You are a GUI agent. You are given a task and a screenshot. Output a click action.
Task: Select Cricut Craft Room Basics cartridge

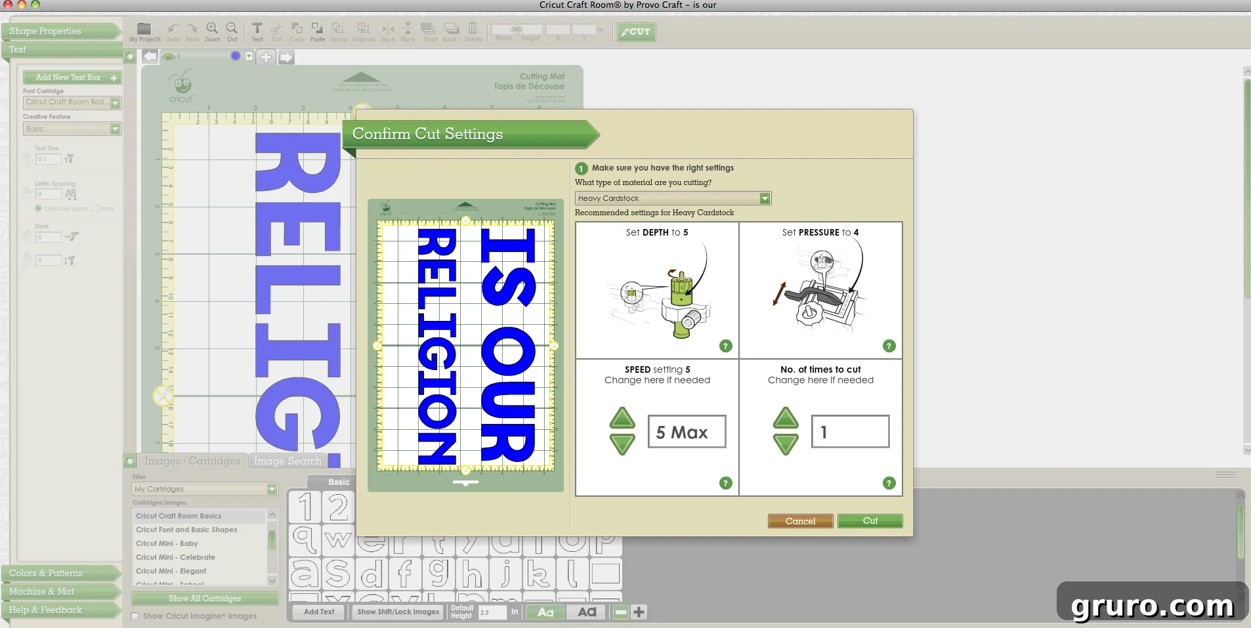tap(200, 516)
